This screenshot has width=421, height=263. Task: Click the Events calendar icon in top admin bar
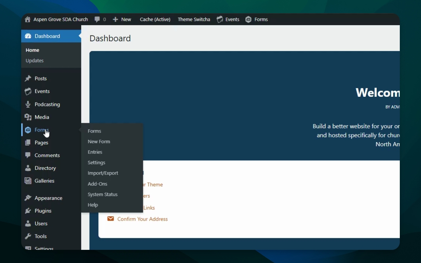pos(220,19)
